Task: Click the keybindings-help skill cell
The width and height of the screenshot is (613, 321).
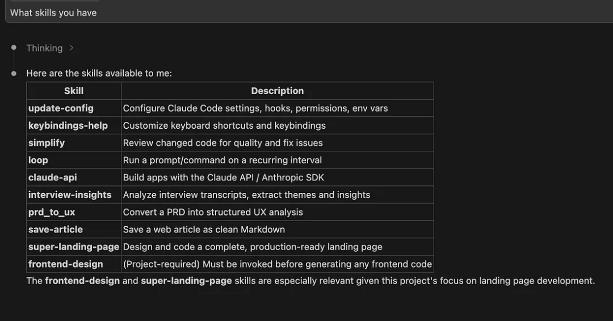Action: [68, 125]
